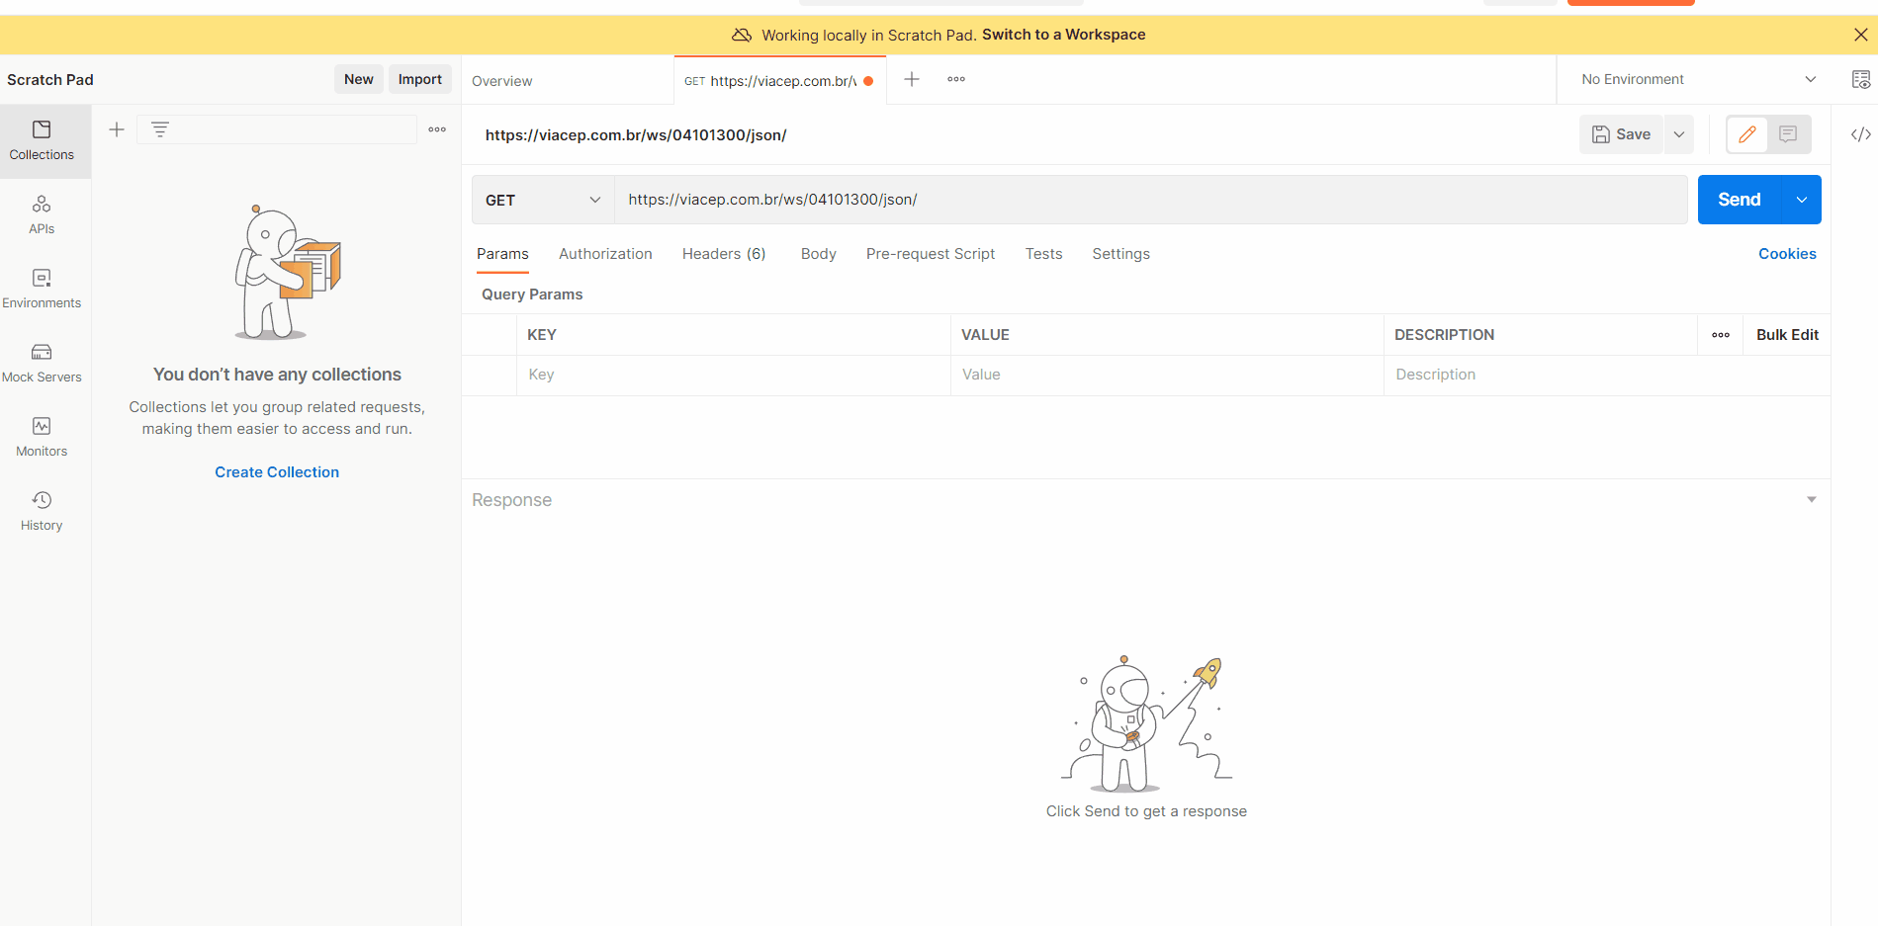Click the Scratch Pad title
The width and height of the screenshot is (1878, 926).
[50, 80]
